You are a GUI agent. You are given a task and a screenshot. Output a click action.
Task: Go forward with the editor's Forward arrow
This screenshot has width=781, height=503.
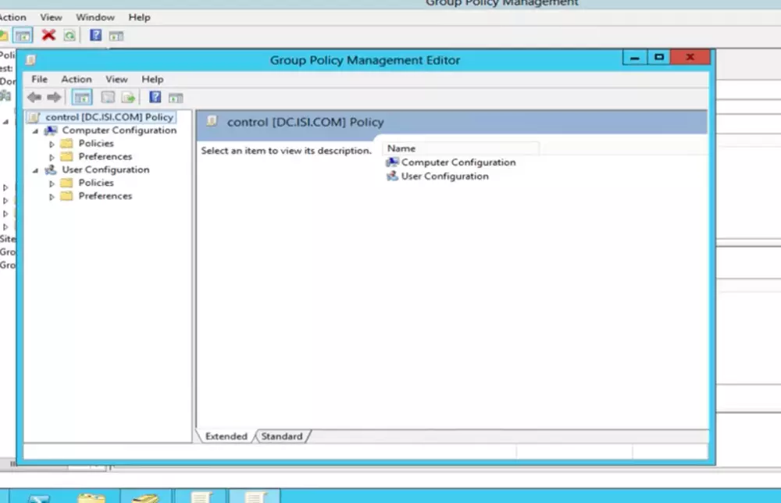tap(55, 98)
